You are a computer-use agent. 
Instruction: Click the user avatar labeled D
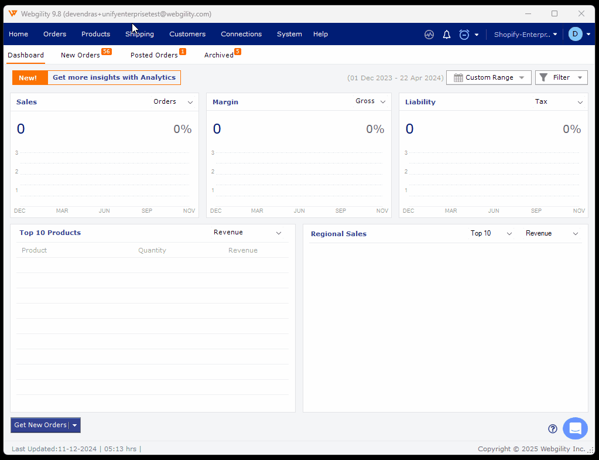575,34
